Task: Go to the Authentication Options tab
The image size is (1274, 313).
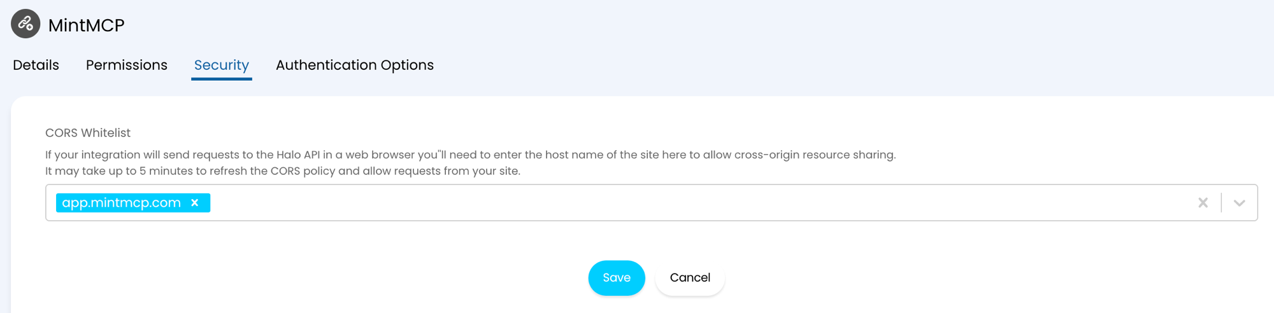Action: [x=355, y=65]
